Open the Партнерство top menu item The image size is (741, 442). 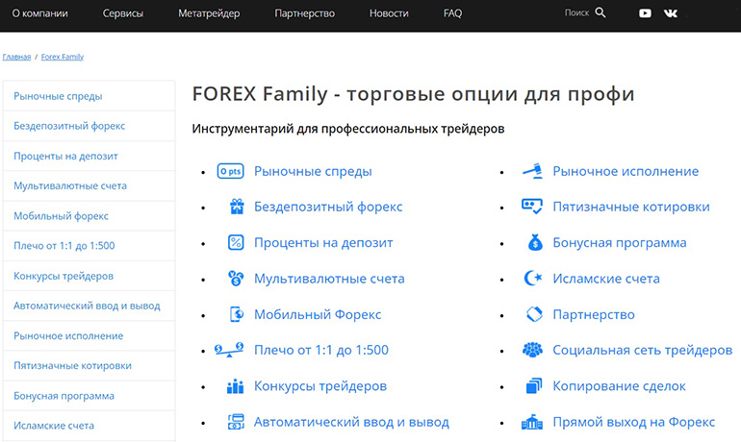(304, 13)
